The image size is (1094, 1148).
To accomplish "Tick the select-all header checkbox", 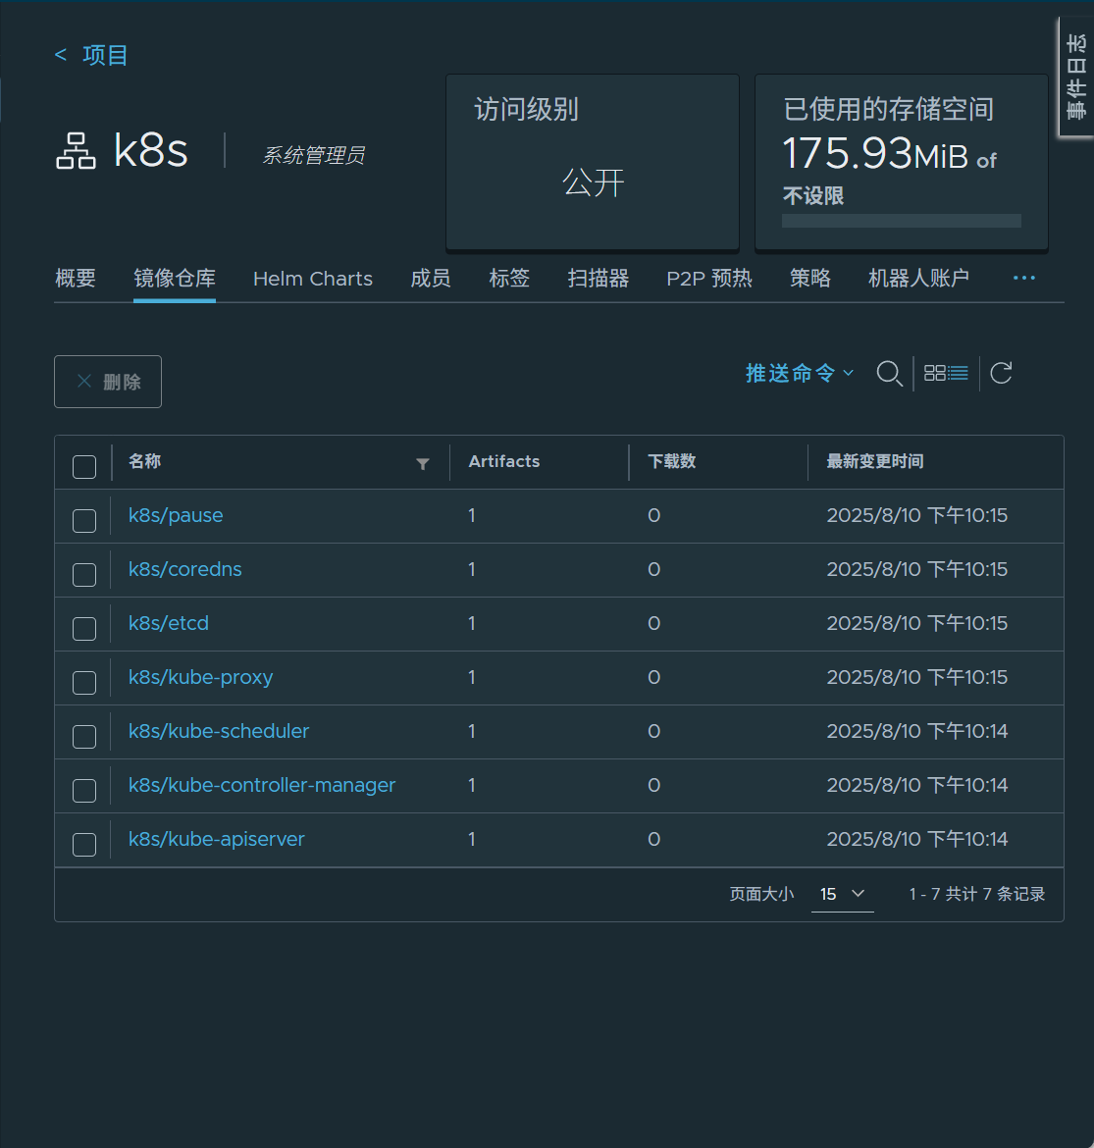I will point(84,466).
